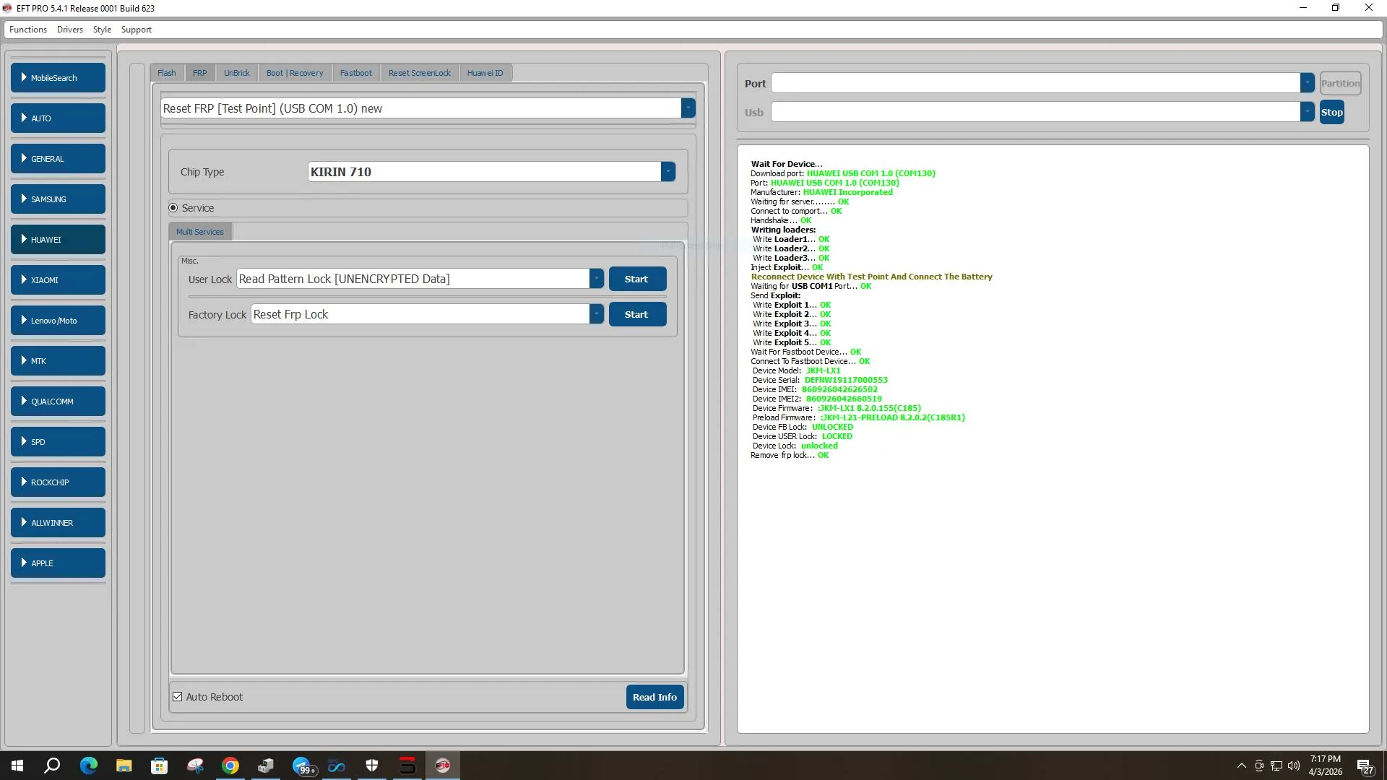Click the EFT Pro taskbar icon
The image size is (1387, 780).
coord(443,766)
